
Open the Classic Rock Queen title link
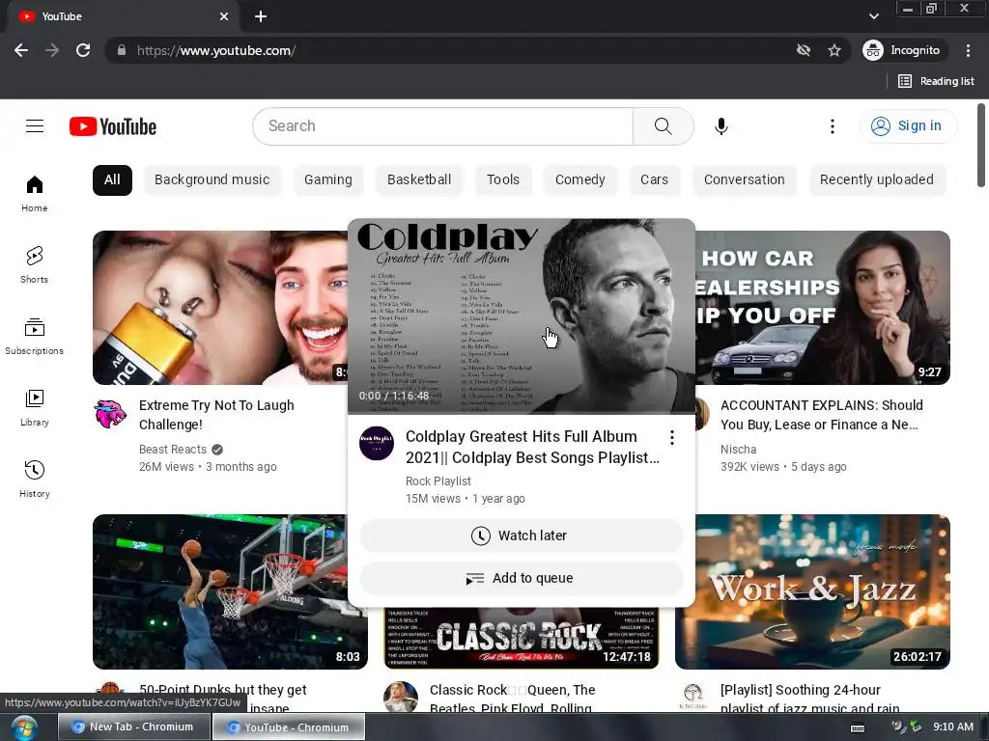512,699
